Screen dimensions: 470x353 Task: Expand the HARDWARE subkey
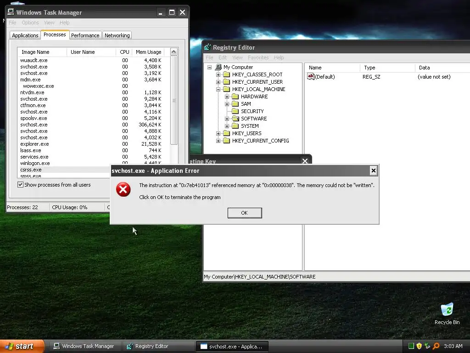point(227,97)
